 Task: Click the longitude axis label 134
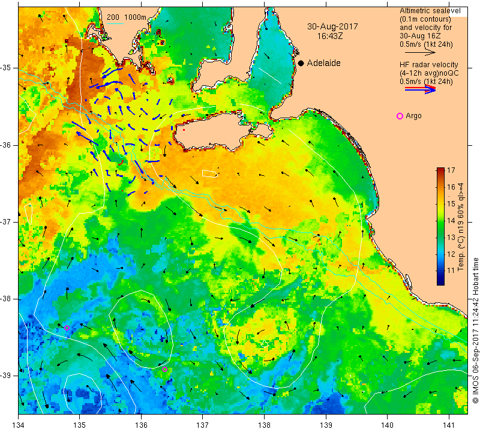pyautogui.click(x=19, y=425)
